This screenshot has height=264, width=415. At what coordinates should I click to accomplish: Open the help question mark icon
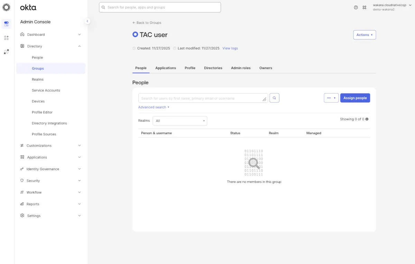click(356, 7)
